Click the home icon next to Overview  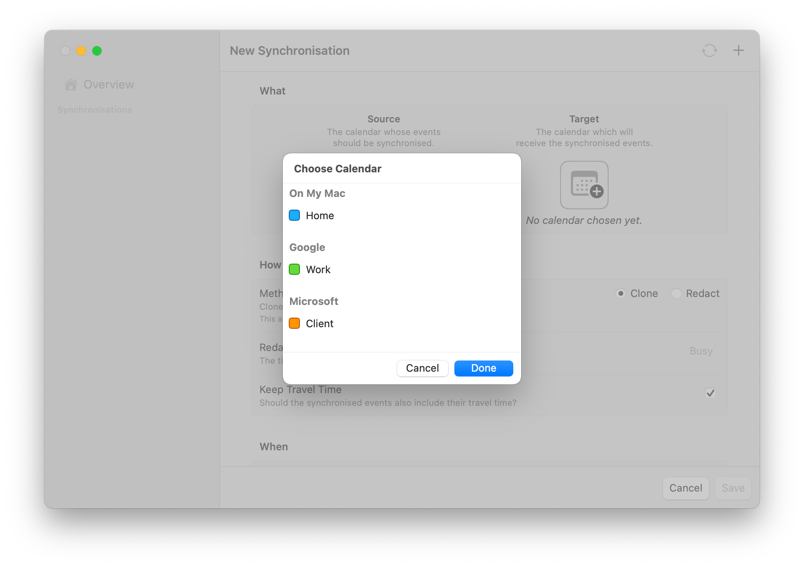[71, 84]
